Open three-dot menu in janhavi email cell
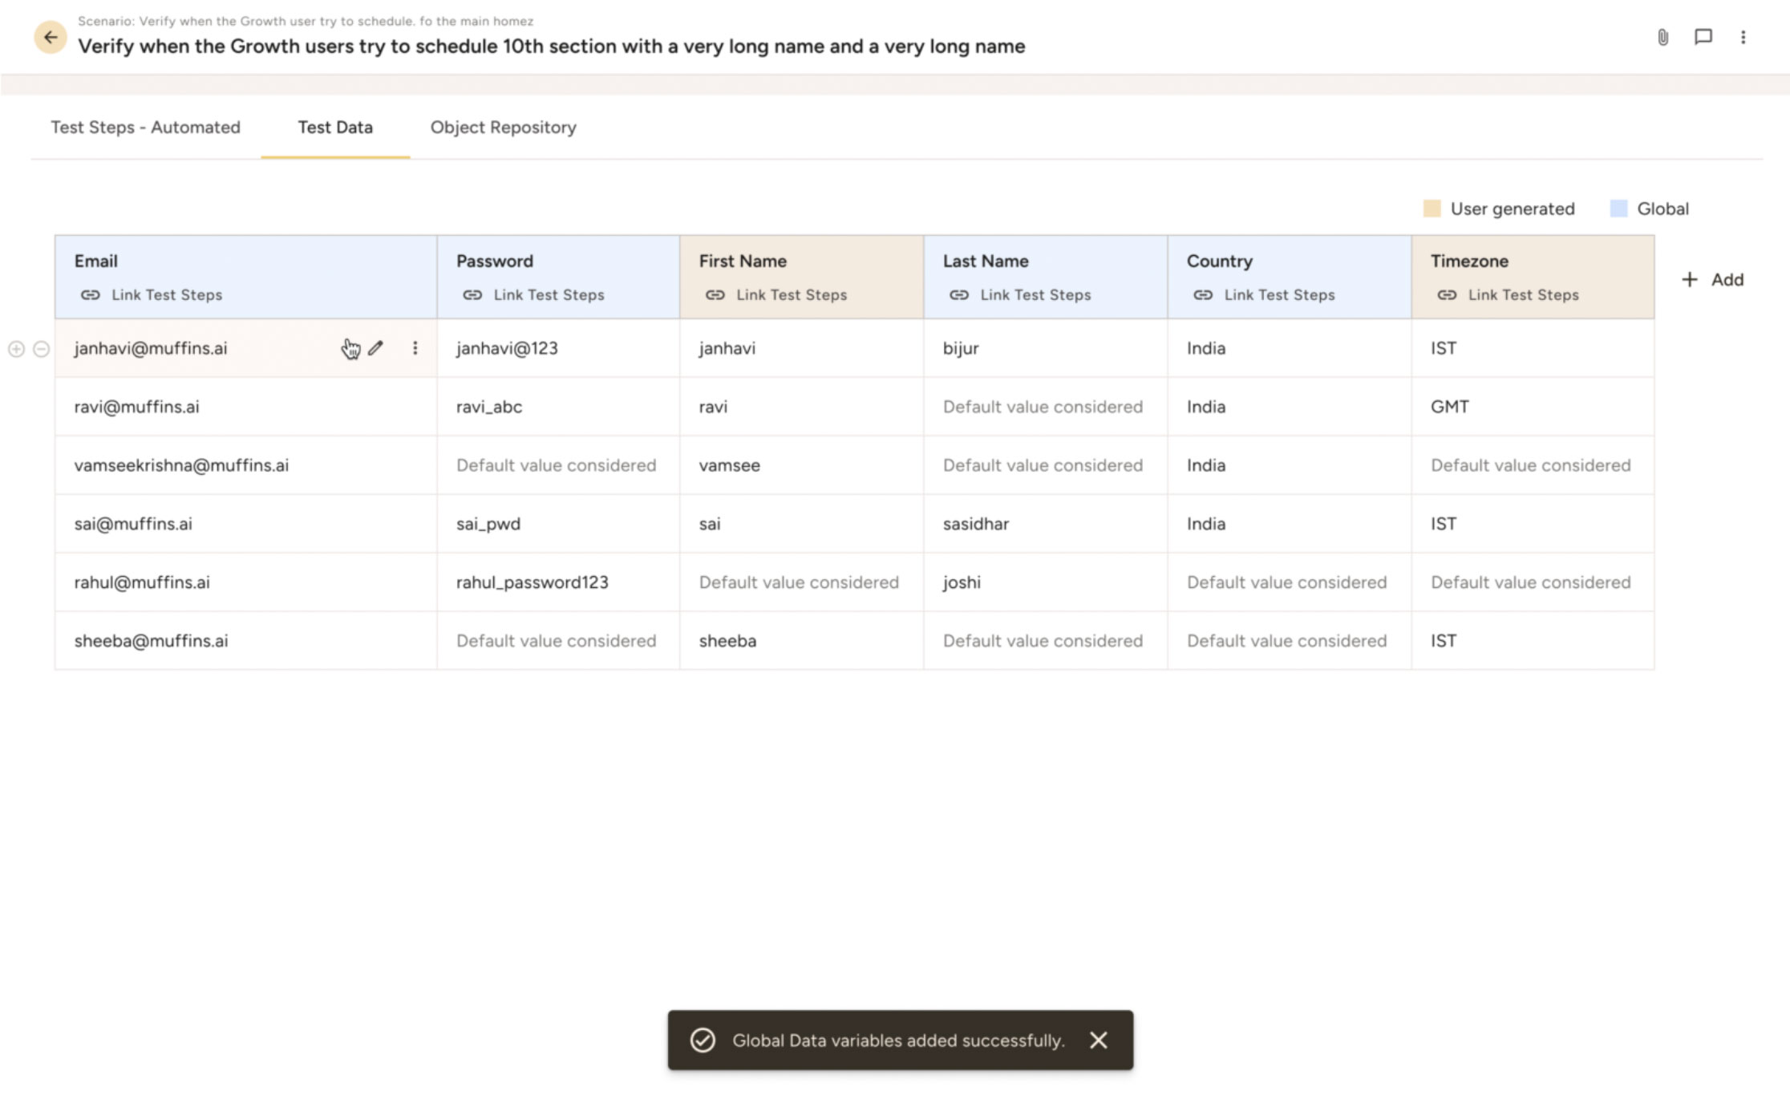Image resolution: width=1790 pixels, height=1115 pixels. pos(415,348)
